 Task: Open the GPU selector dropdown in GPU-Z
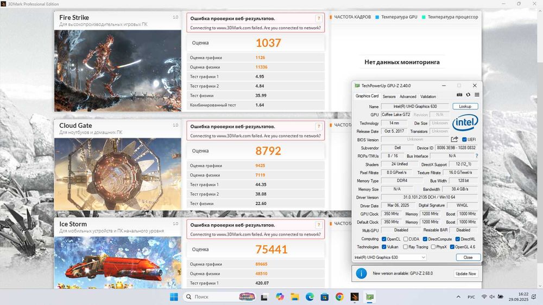tap(389, 257)
